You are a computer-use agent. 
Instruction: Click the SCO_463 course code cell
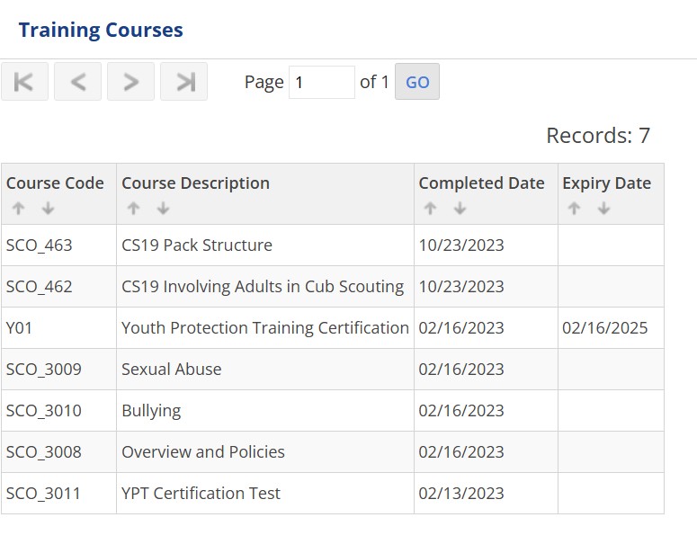tap(40, 245)
